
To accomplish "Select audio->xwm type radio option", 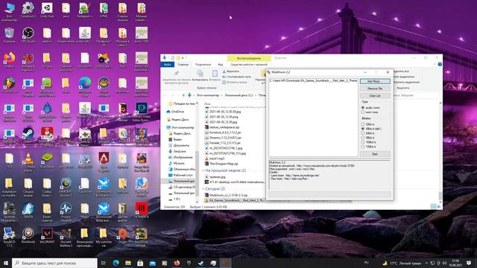I will pos(363,107).
